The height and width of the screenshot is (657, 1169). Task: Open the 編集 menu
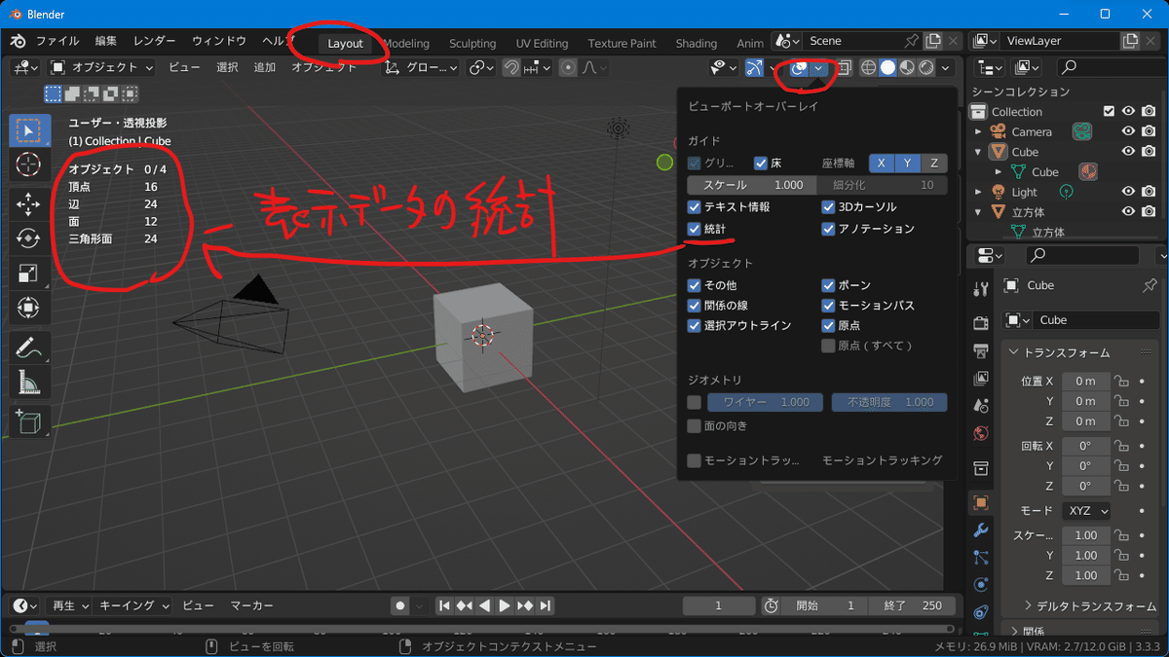[x=106, y=41]
